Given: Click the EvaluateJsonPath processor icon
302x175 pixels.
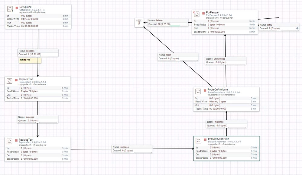Looking at the screenshot, I should pyautogui.click(x=198, y=140).
